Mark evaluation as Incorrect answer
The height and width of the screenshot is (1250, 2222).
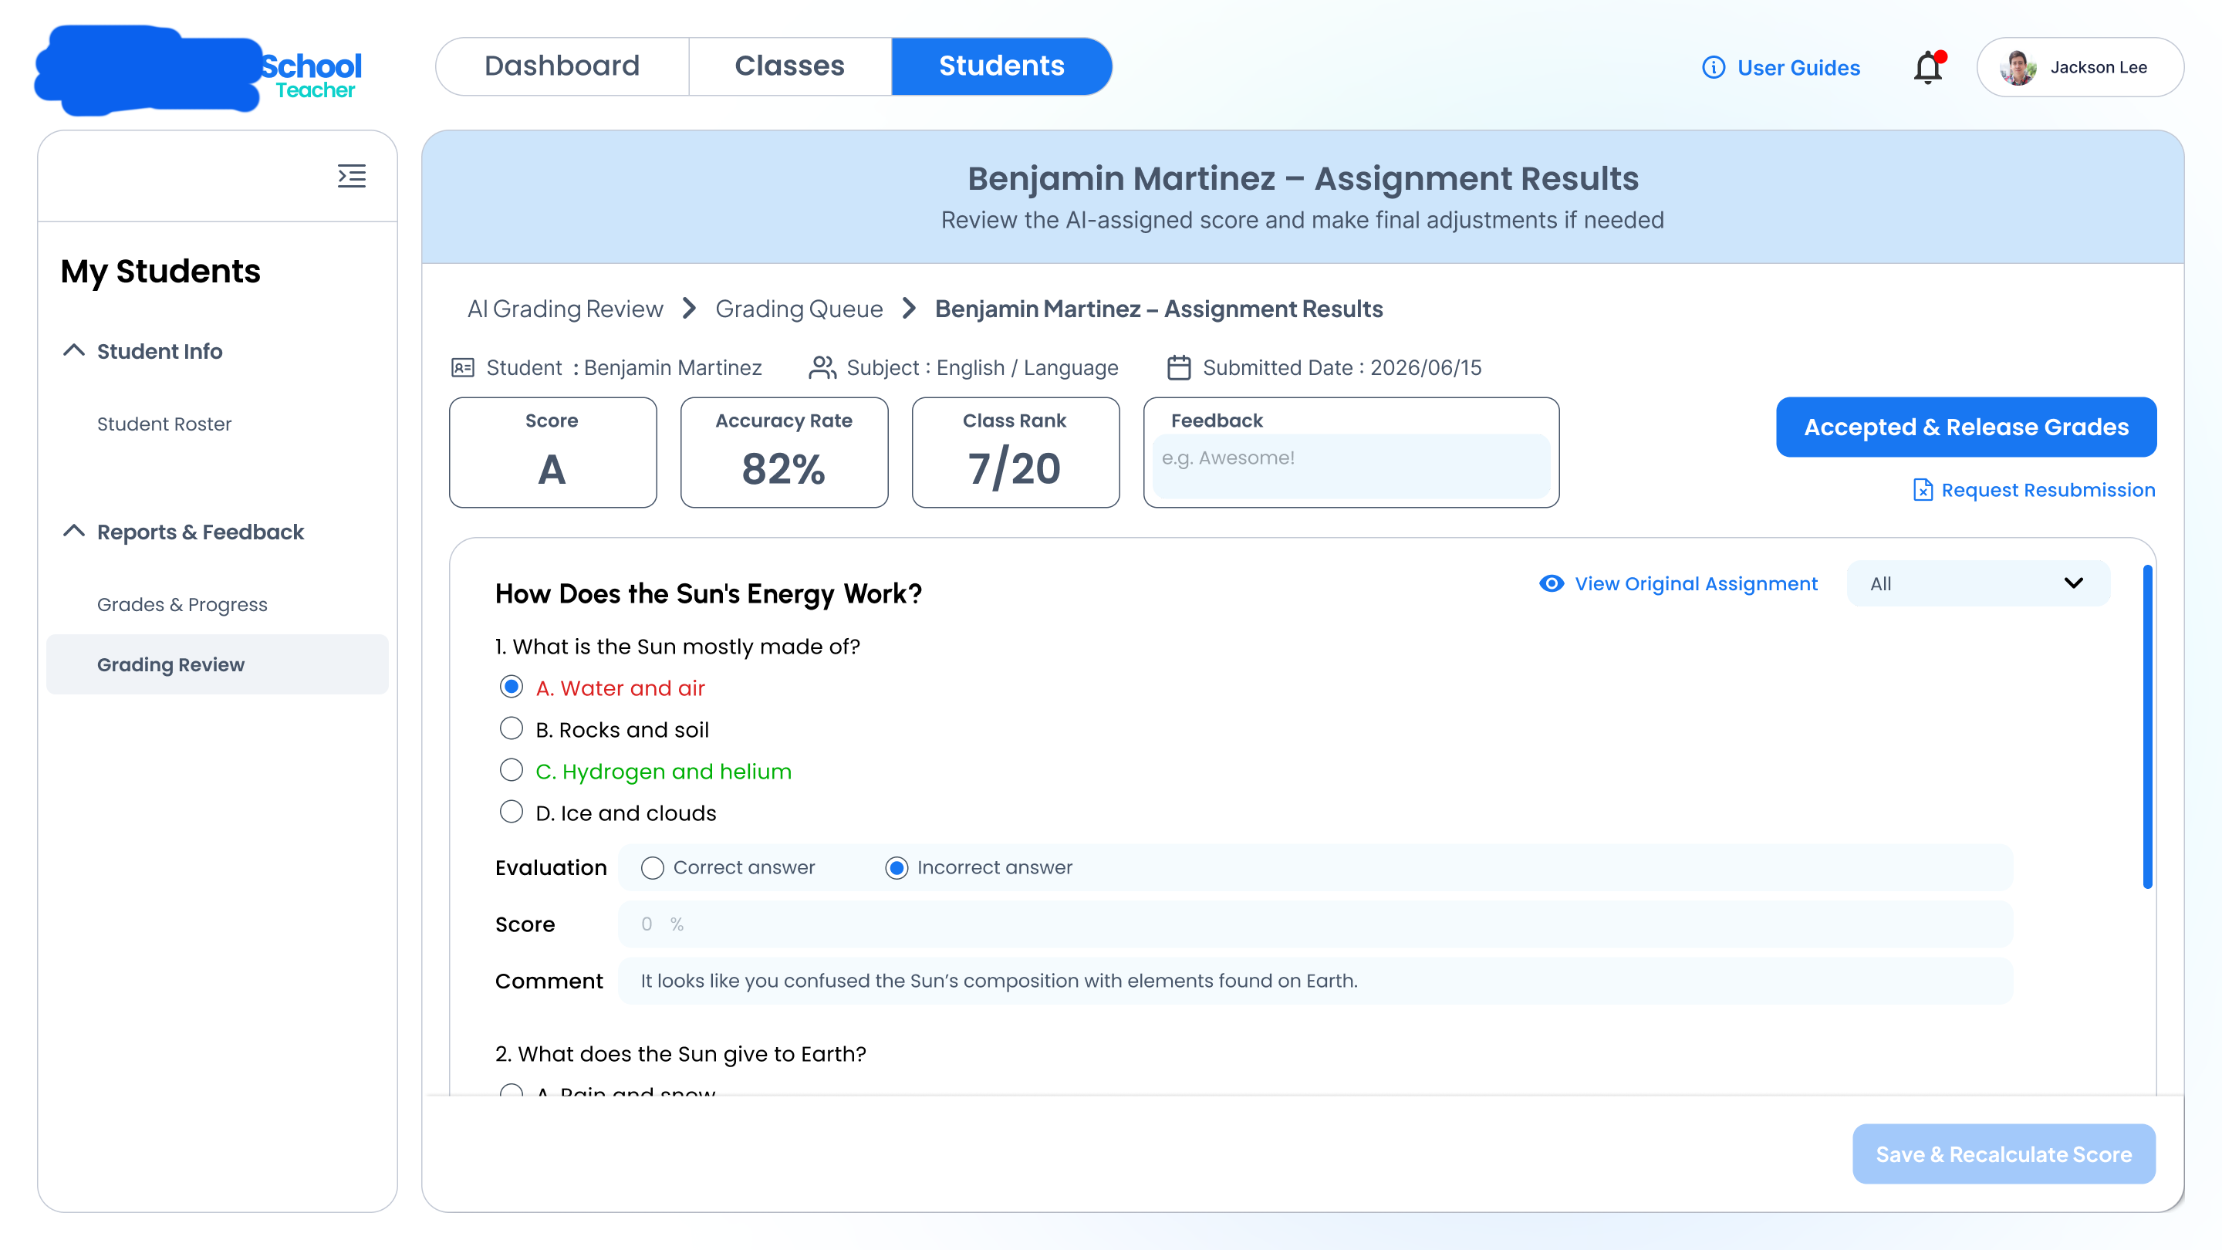897,868
